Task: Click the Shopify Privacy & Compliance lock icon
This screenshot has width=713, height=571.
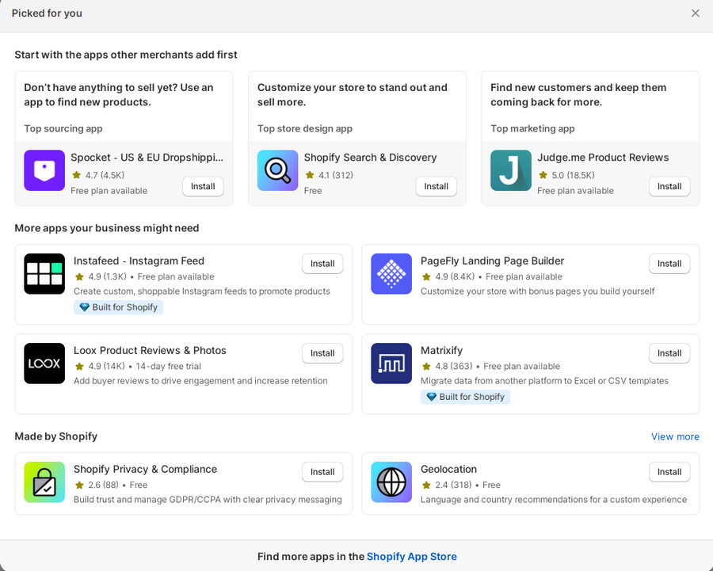Action: tap(44, 482)
